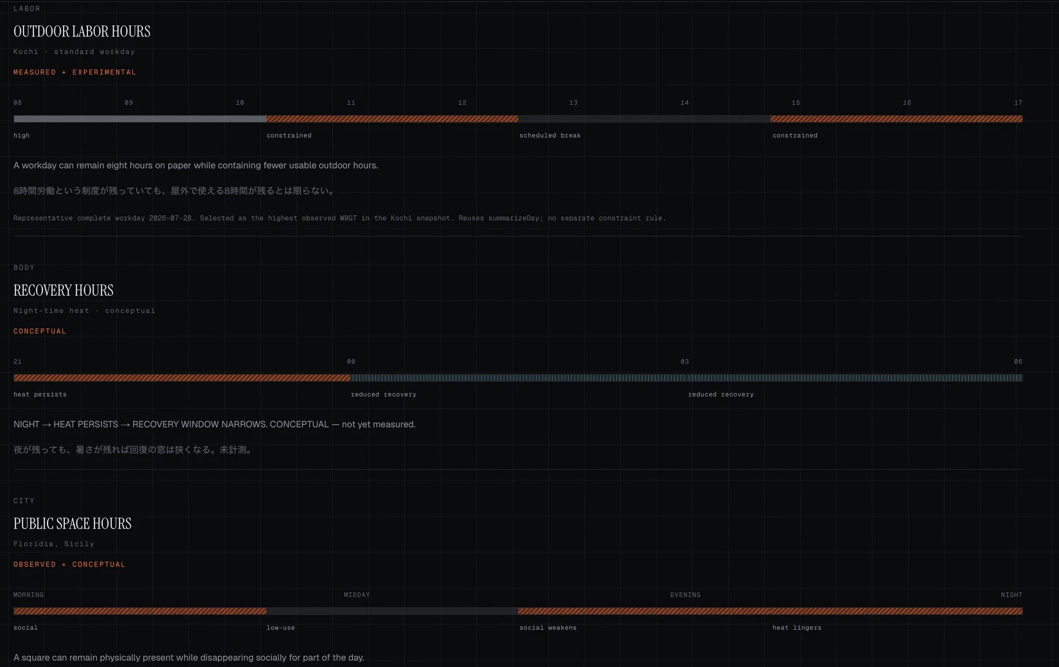The height and width of the screenshot is (667, 1059).
Task: Click the 11 hour tick on labor timeline
Action: click(351, 103)
